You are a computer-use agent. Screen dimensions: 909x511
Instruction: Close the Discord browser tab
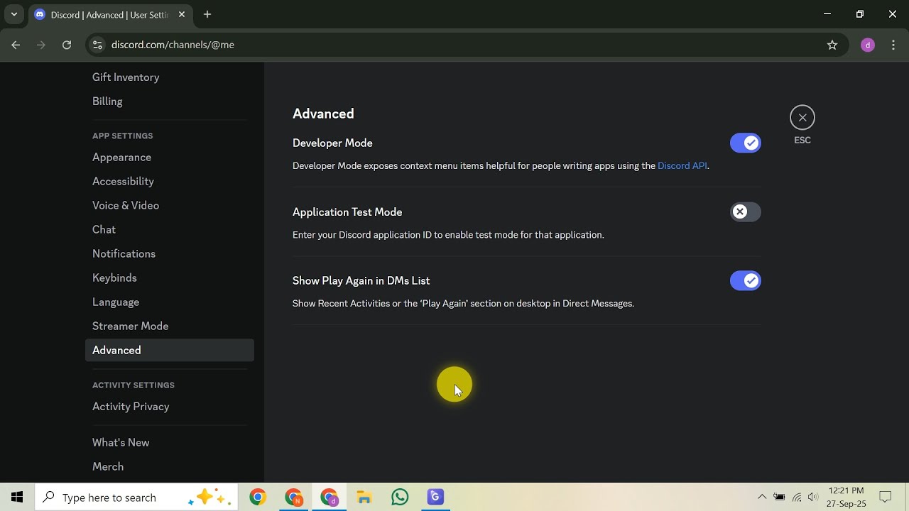[x=182, y=14]
